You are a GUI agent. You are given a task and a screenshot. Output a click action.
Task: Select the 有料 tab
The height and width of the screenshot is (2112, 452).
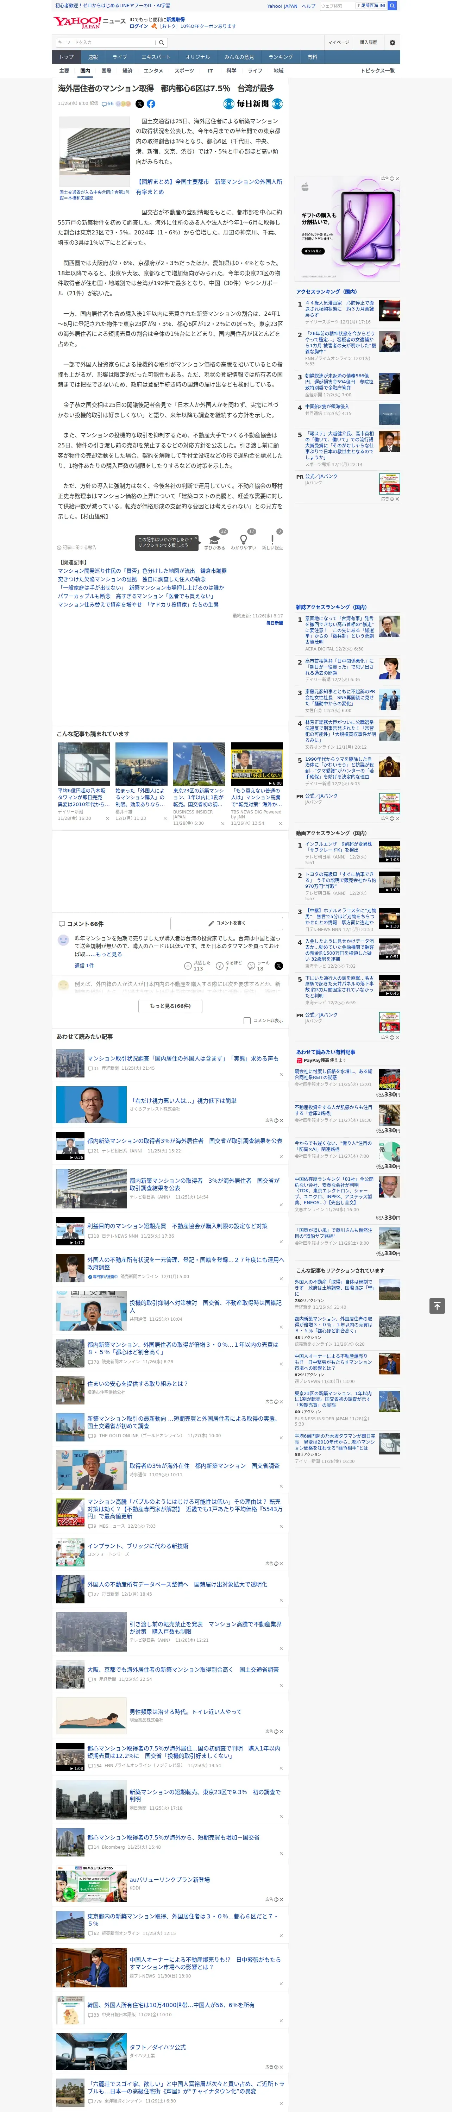pyautogui.click(x=312, y=57)
